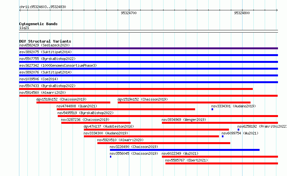Open nsv6099754 (Wu2021) label
The width and height of the screenshot is (287, 176).
point(240,133)
